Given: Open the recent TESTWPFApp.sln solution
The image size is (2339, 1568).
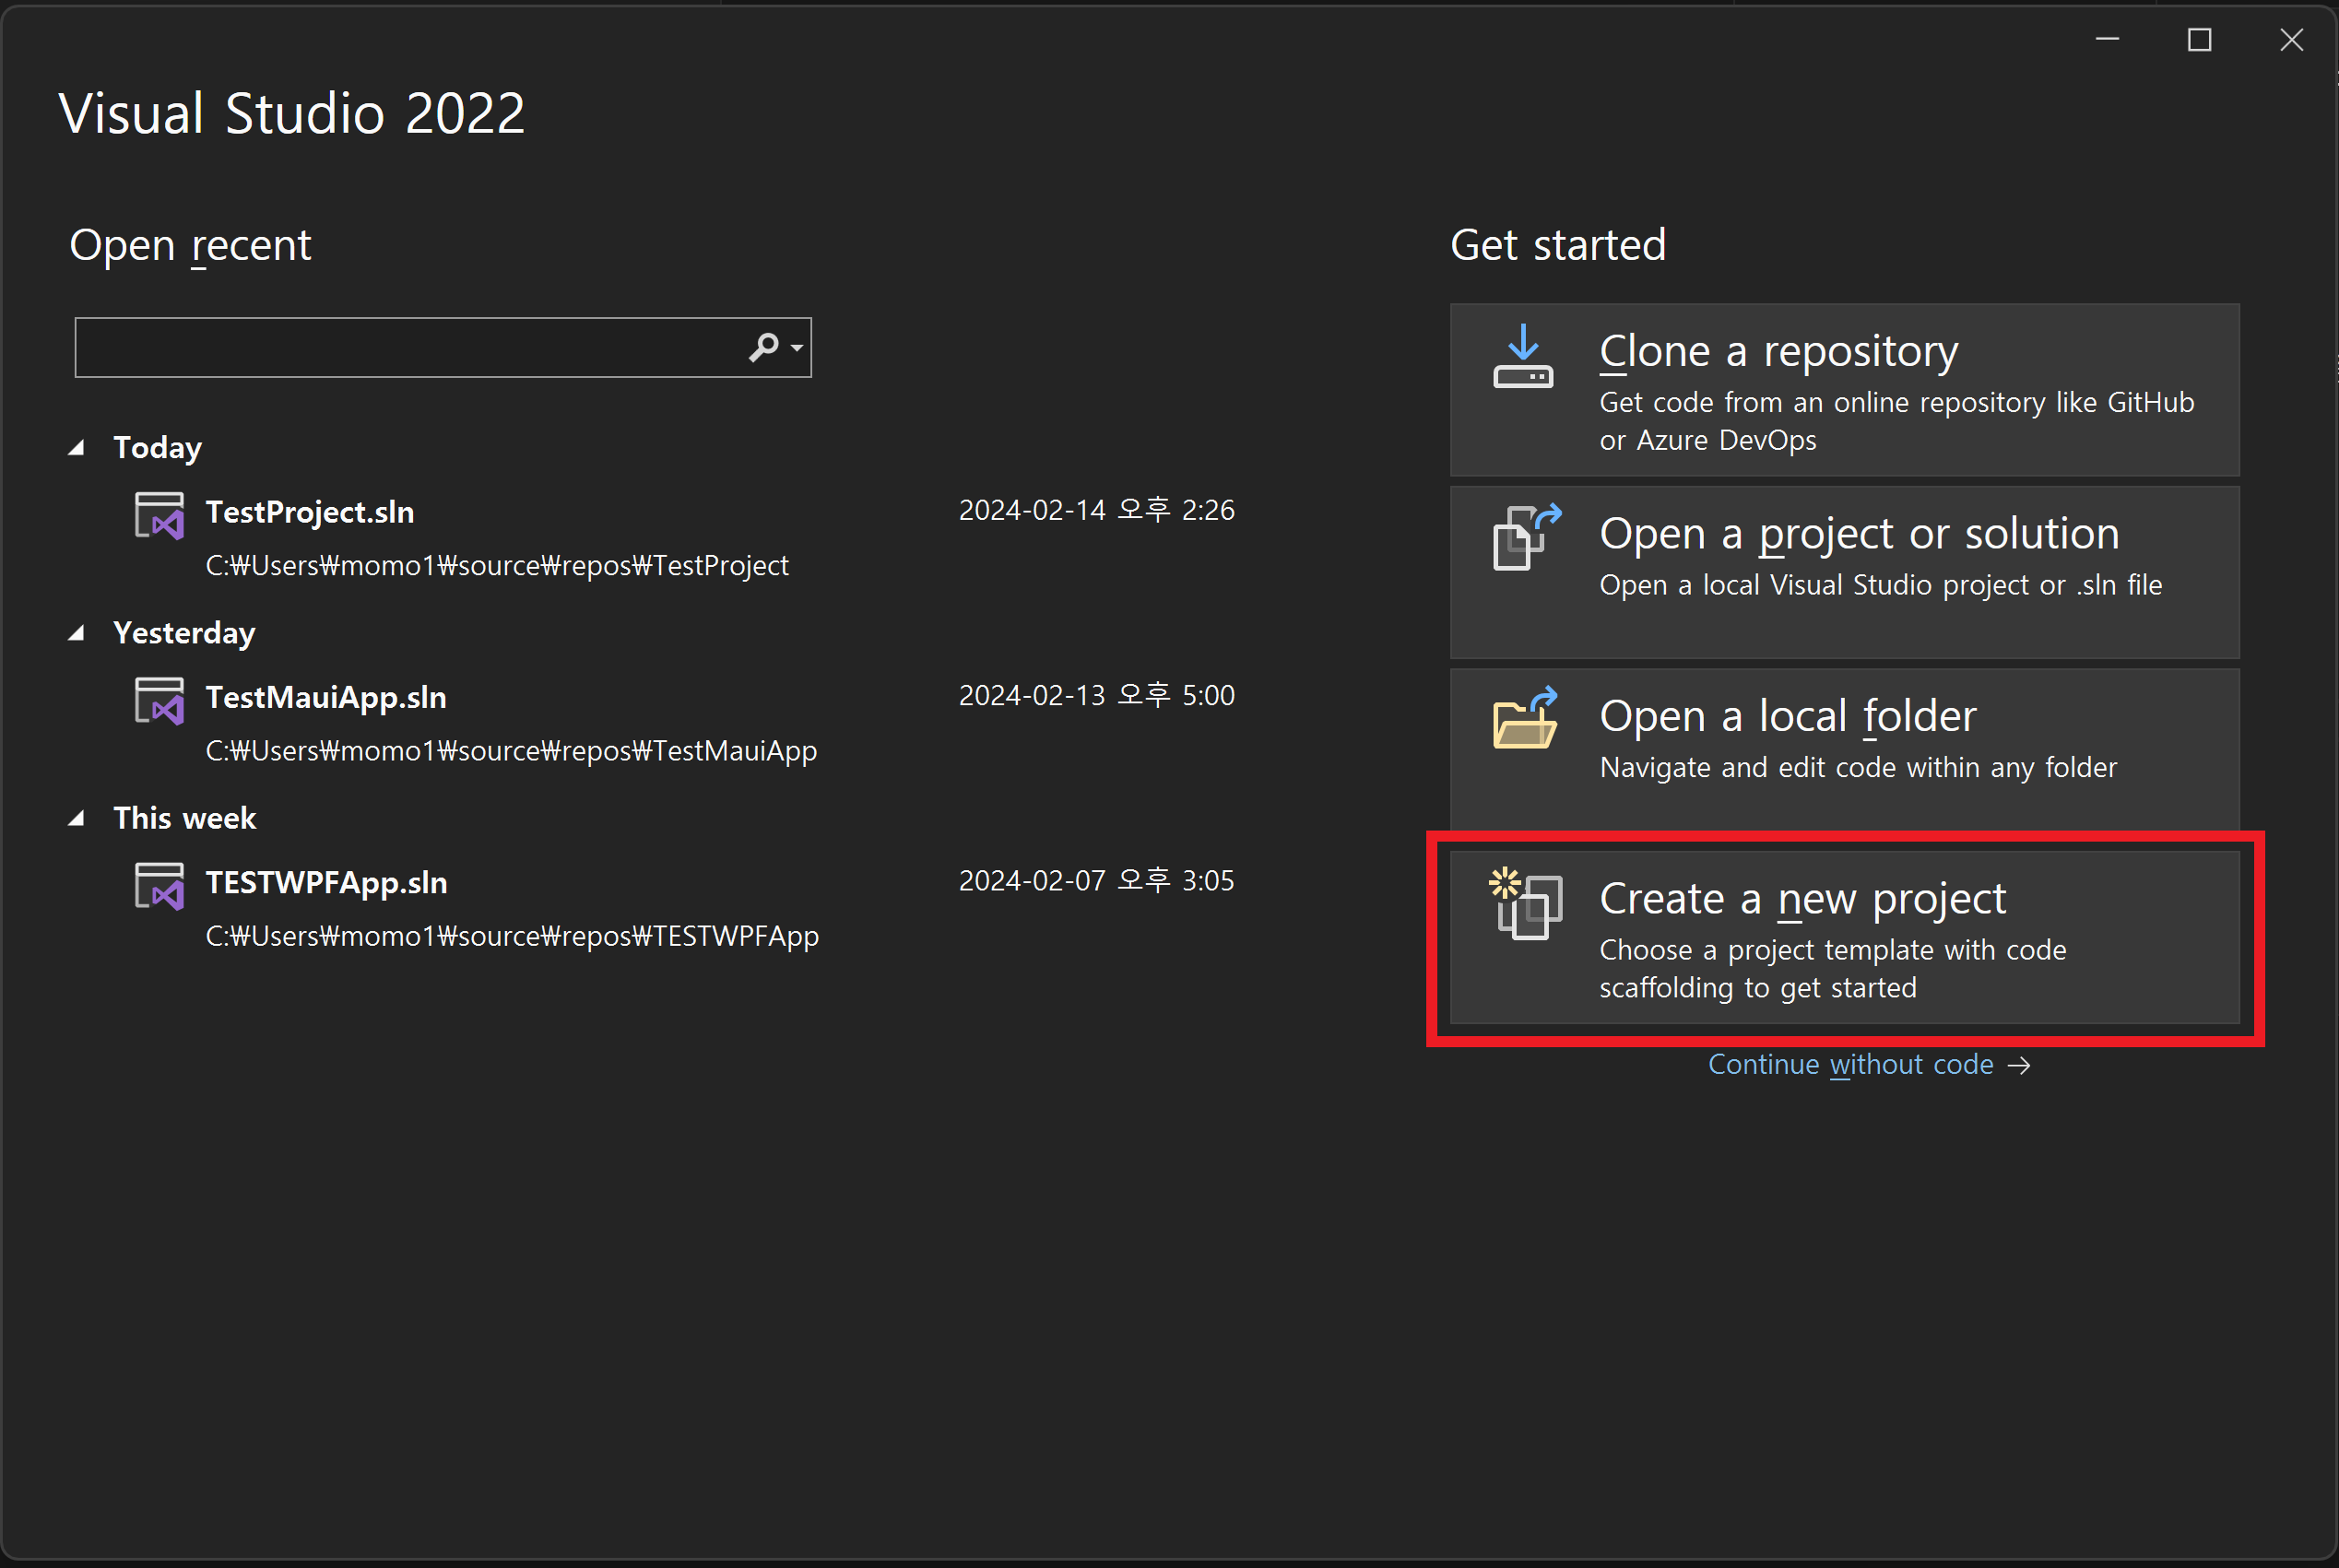Looking at the screenshot, I should [326, 882].
